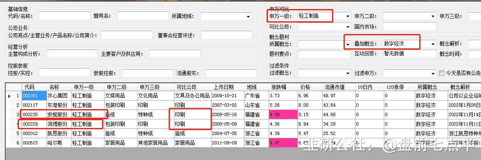
Task: Select the 凯恩股份 name cell
Action: point(59,134)
